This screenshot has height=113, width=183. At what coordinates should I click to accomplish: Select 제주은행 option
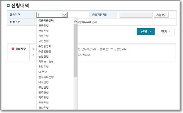tap(43, 98)
